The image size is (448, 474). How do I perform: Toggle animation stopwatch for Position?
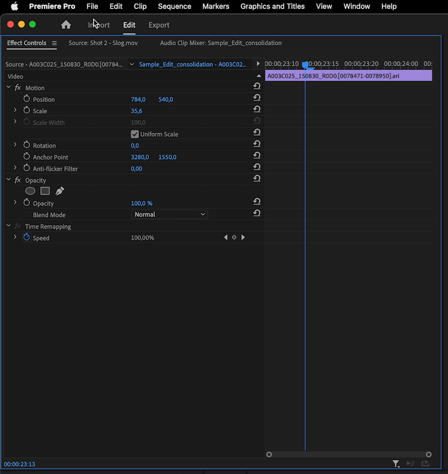point(26,99)
